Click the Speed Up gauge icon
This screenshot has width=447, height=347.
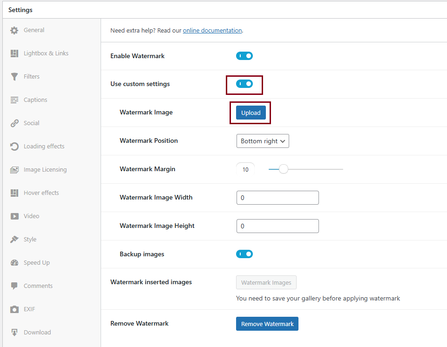pyautogui.click(x=14, y=263)
